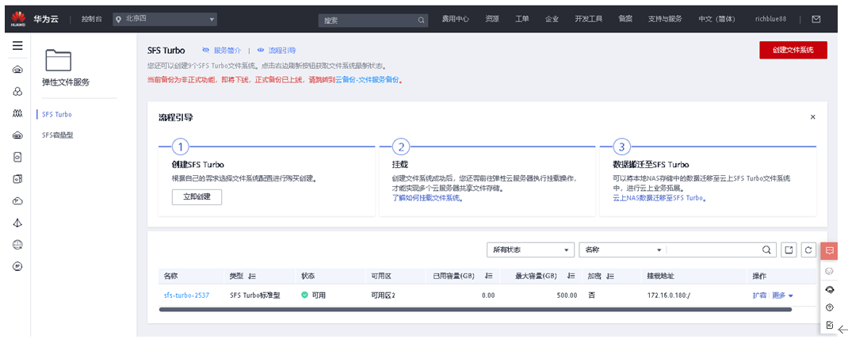Viewport: 848px width, 339px height.
Task: Open 费用中心 menu
Action: coord(456,19)
